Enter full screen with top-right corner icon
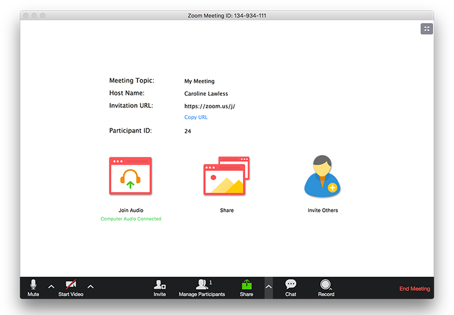Screen dimensions: 454x315 (427, 28)
